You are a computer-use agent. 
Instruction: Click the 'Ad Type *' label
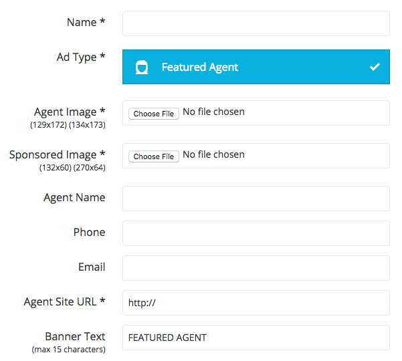[x=81, y=57]
